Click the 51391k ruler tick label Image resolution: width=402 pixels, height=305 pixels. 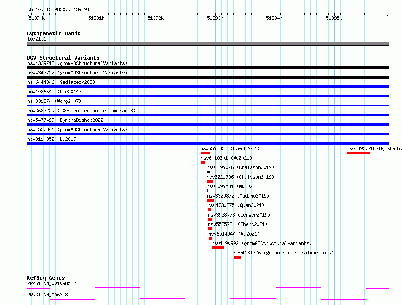point(96,18)
